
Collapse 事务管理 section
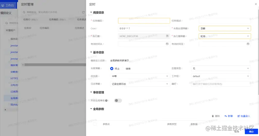[91, 92]
